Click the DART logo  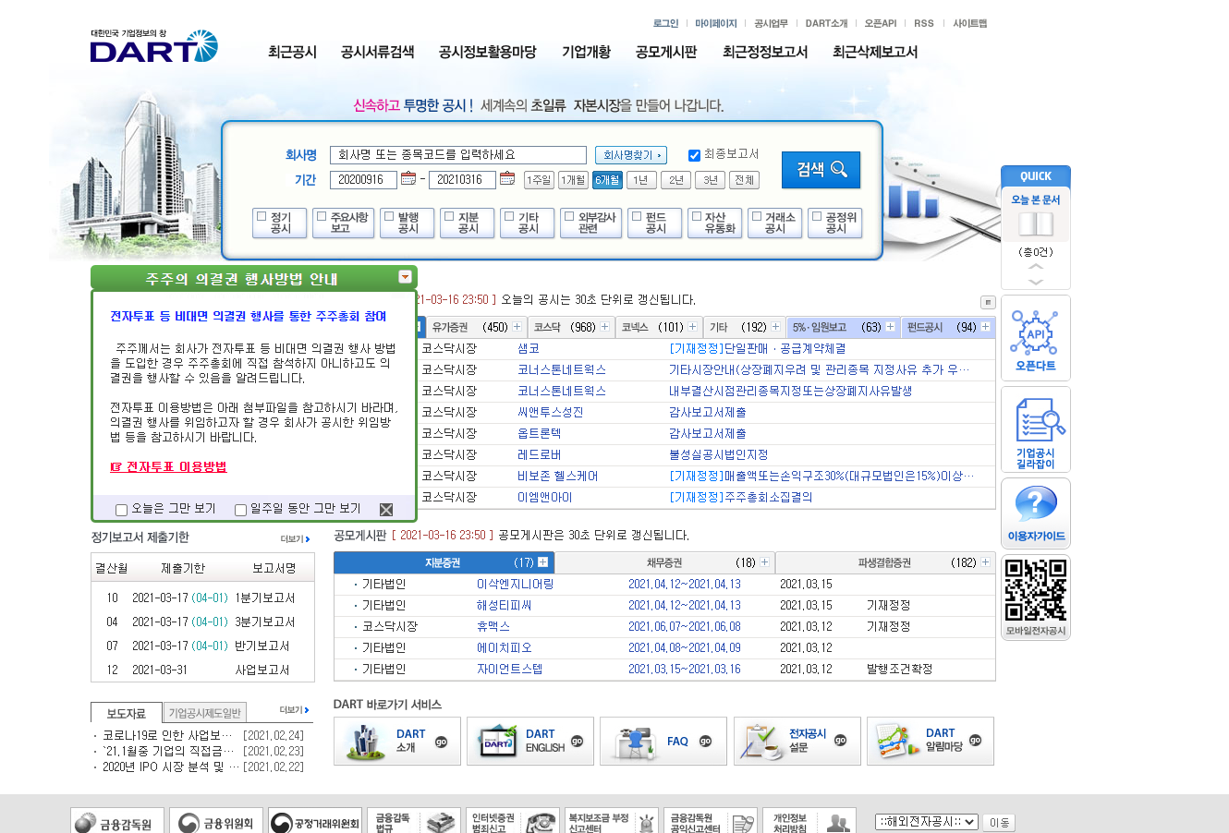point(154,46)
